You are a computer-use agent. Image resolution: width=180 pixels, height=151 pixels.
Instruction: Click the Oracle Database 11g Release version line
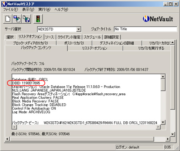(x=66, y=87)
